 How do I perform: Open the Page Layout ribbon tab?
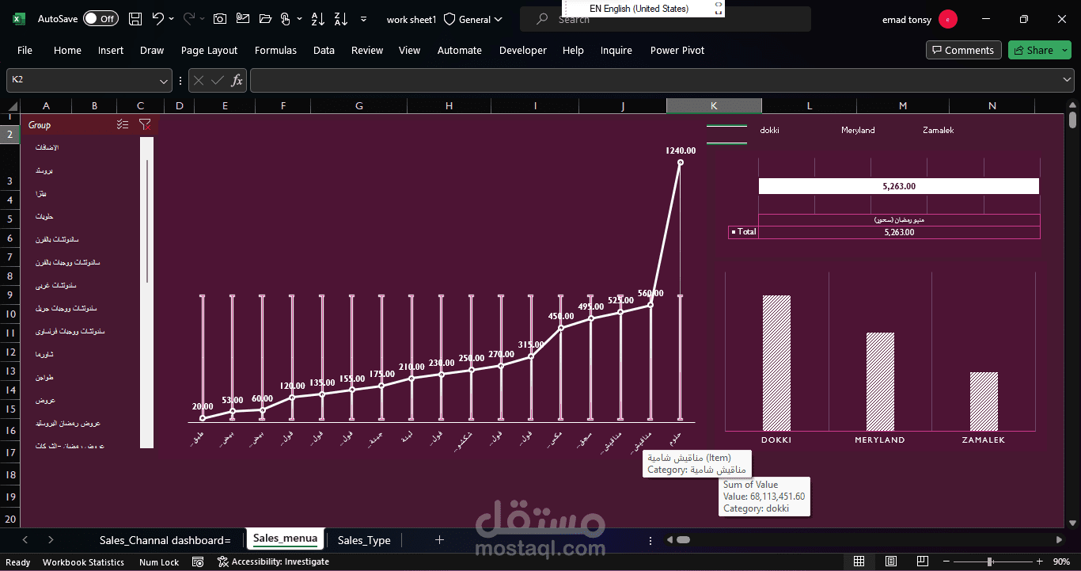(x=209, y=50)
